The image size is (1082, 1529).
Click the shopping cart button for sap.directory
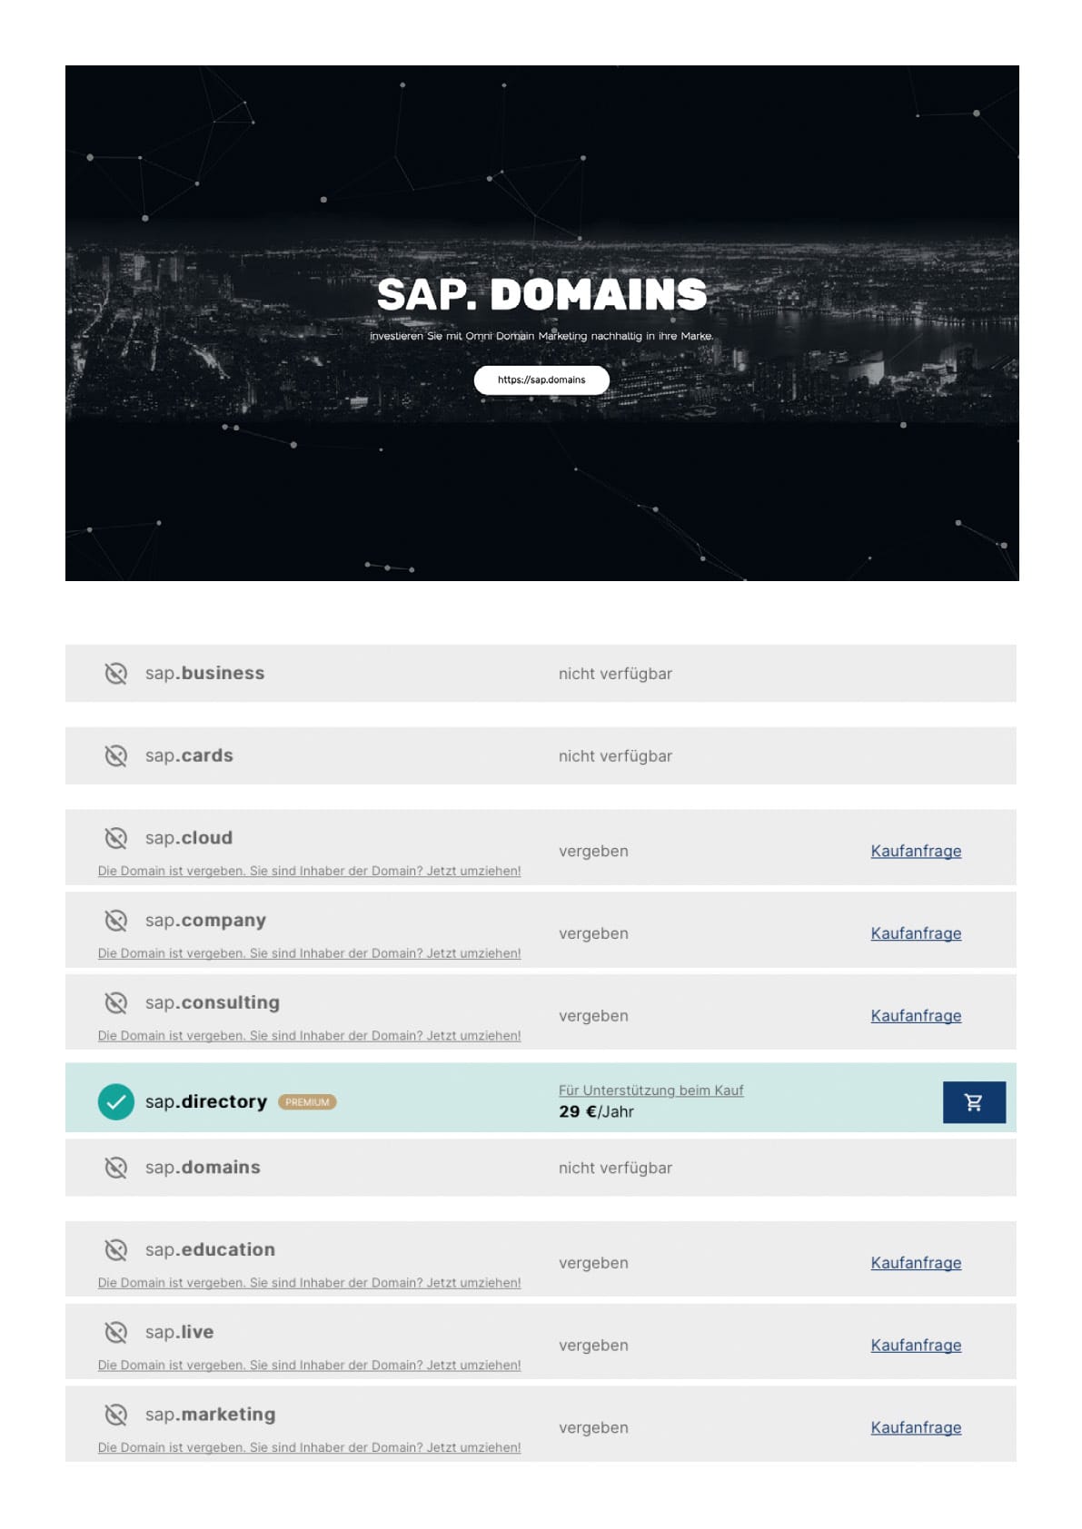click(973, 1102)
